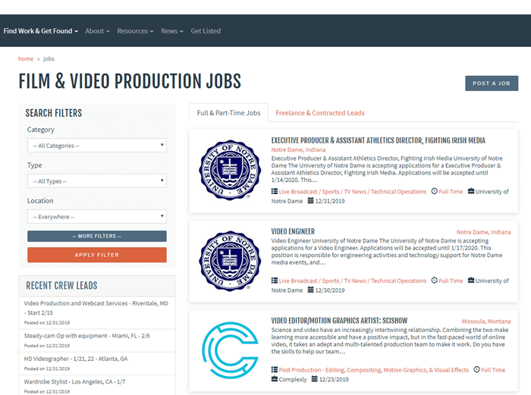This screenshot has width=531, height=395.
Task: Click the calendar icon beside 12/23/2019
Action: coord(313,379)
